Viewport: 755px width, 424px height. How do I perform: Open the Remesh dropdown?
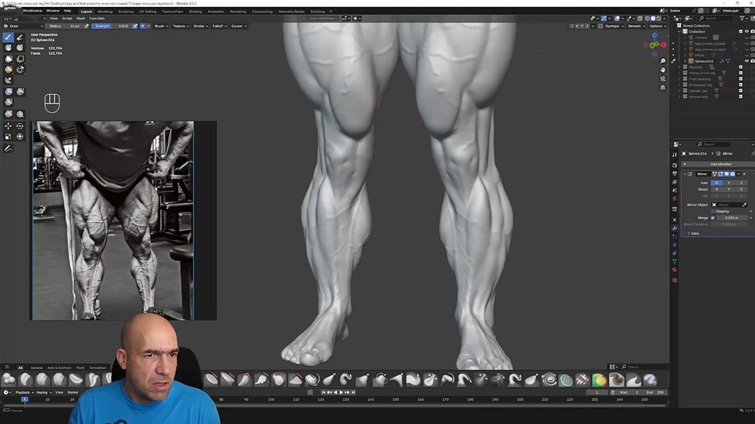(x=636, y=26)
